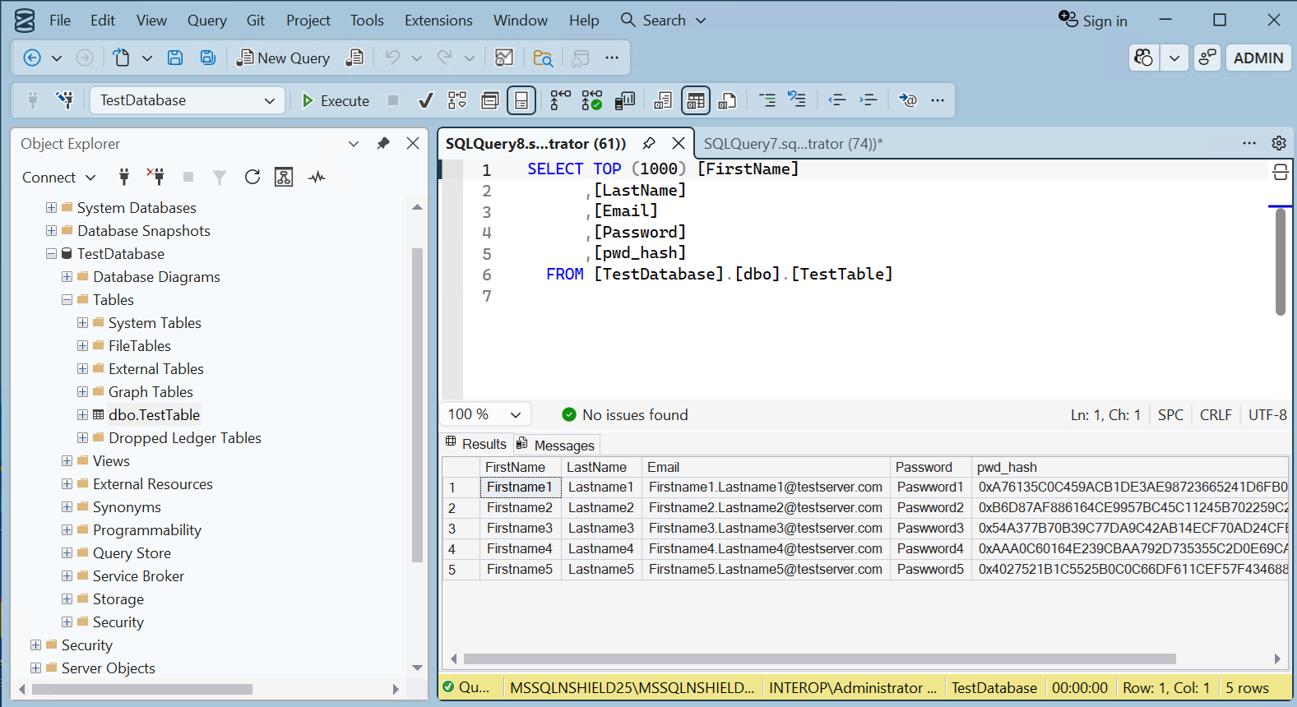The height and width of the screenshot is (707, 1297).
Task: Select the Firstname3 cell in results
Action: (x=520, y=528)
